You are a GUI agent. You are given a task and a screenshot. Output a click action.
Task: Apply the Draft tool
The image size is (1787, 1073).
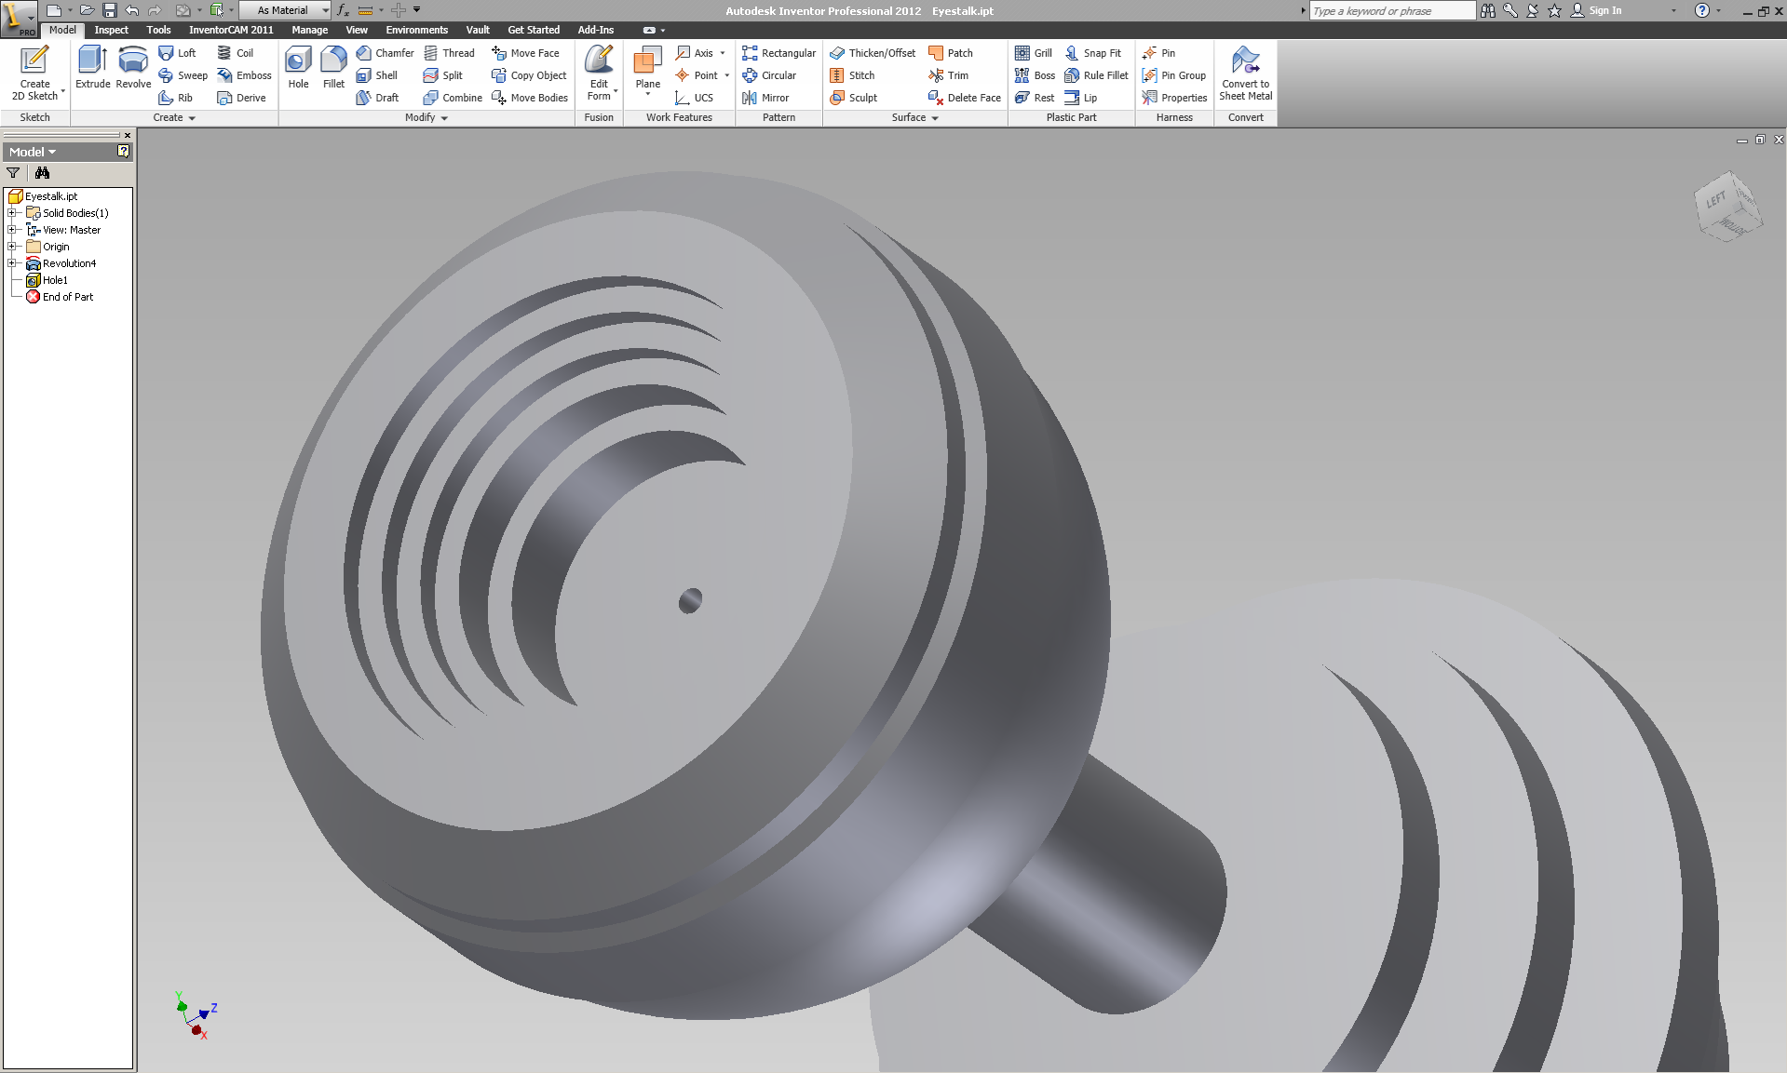pos(377,98)
